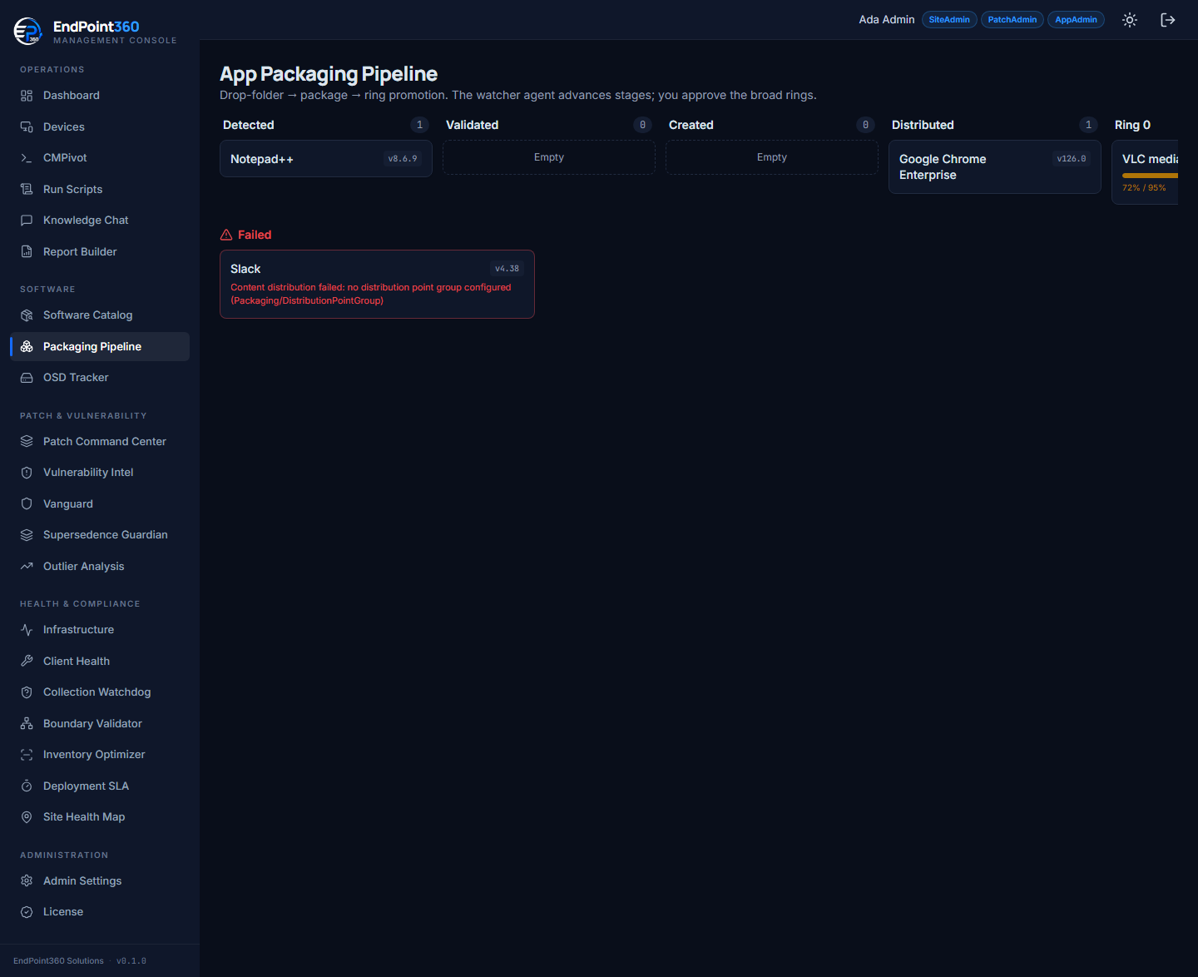Click the SiteAdmin role badge
Screen dimensions: 1198x977
click(949, 20)
